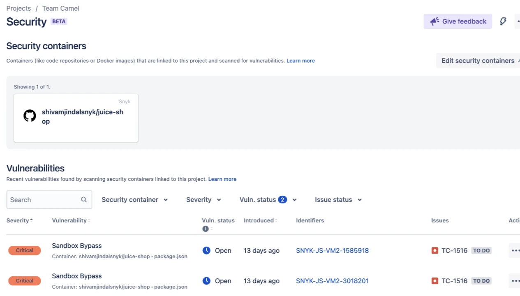Click the GitHub icon on the juice-shop container card

(x=30, y=116)
